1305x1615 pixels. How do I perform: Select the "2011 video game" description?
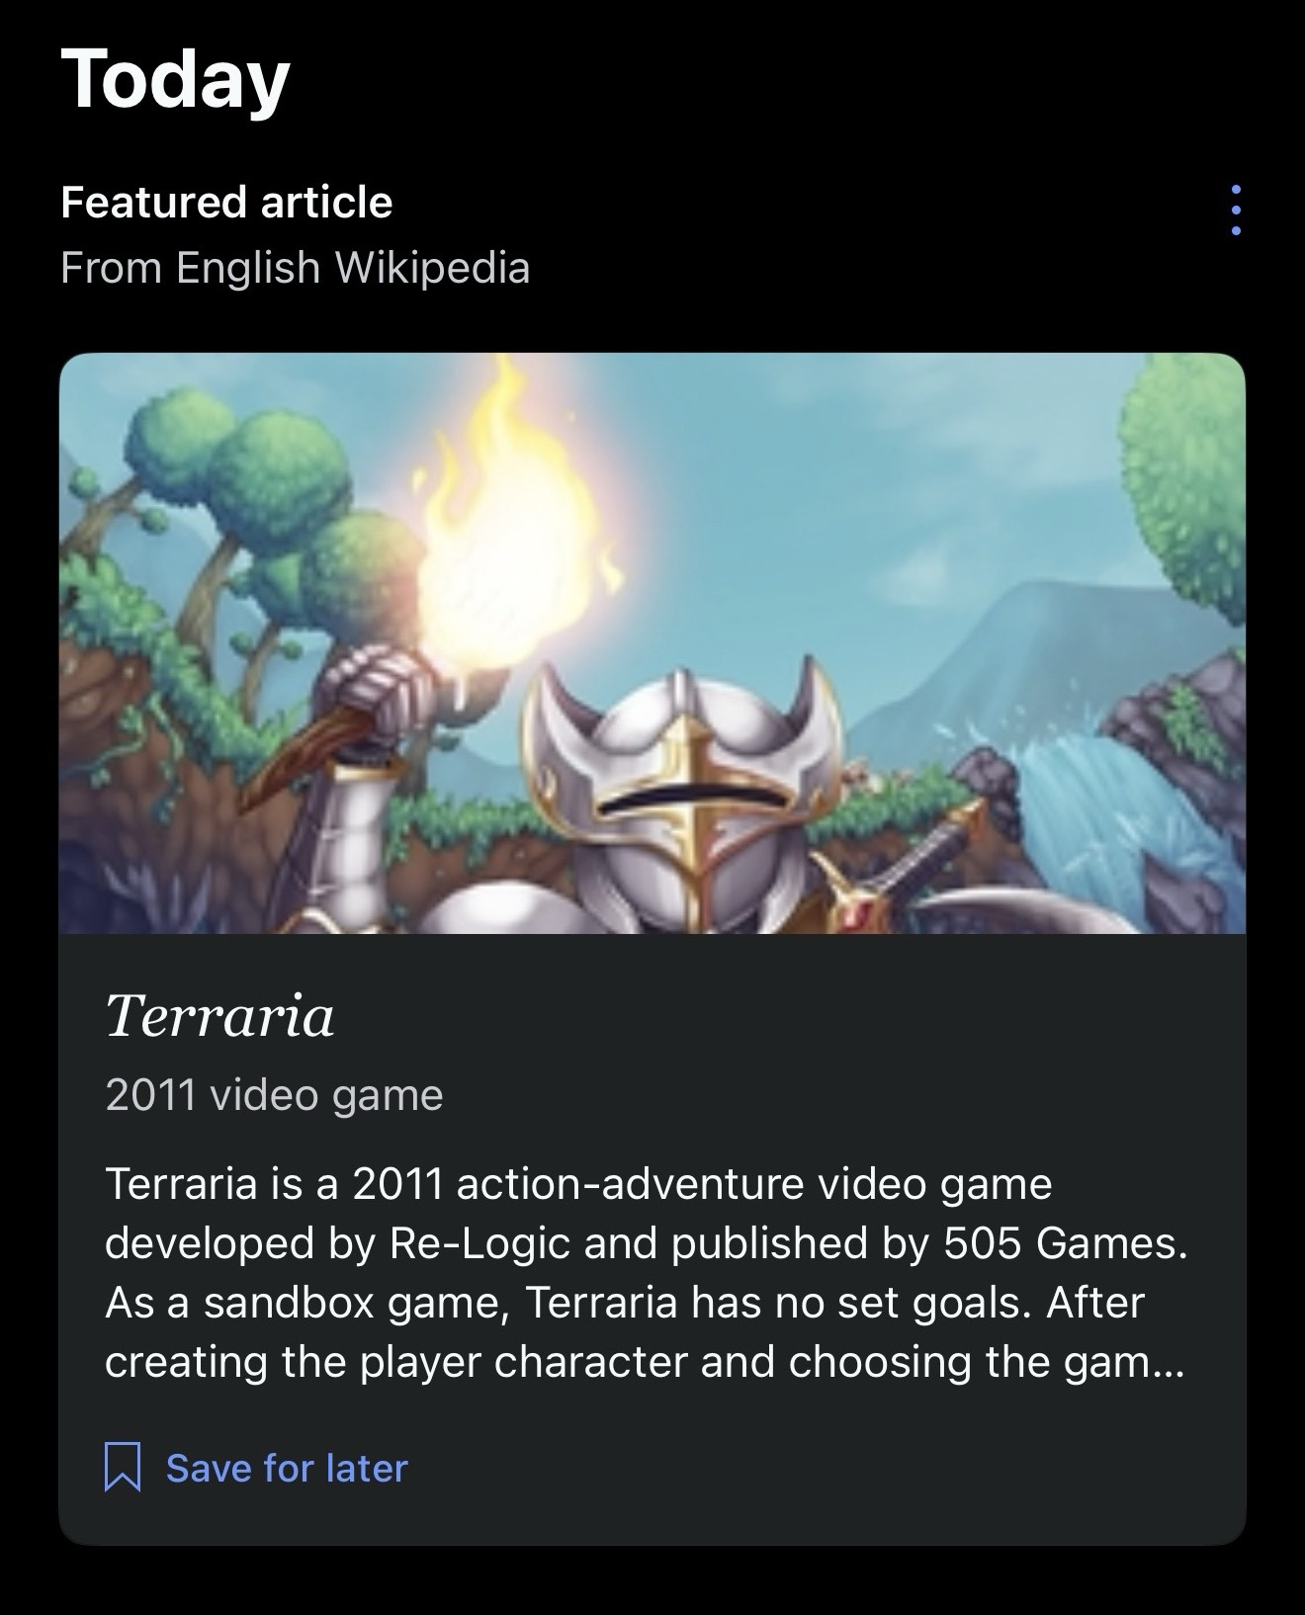(274, 1095)
